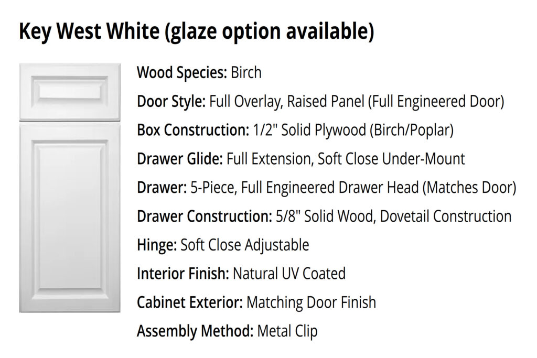Click the drawer front in cabinet image
The image size is (537, 358).
70,91
